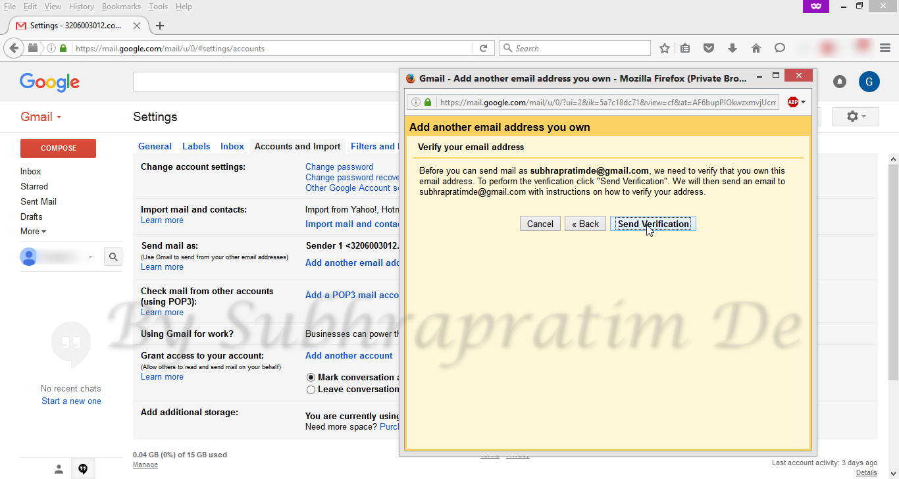Click the Send Verification button
This screenshot has width=899, height=479.
tap(653, 224)
